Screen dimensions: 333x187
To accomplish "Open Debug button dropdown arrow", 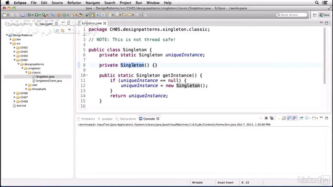I will tap(33, 15).
